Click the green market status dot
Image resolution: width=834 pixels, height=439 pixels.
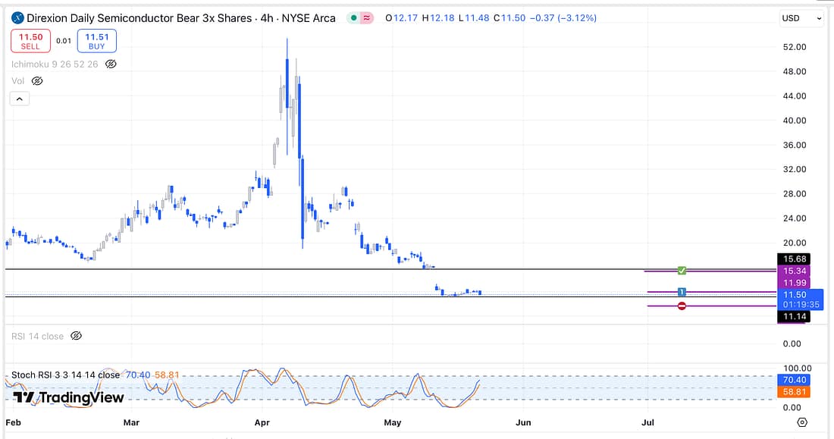point(354,18)
